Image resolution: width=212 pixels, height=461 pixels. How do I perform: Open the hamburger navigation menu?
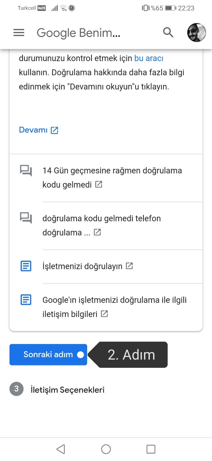19,33
